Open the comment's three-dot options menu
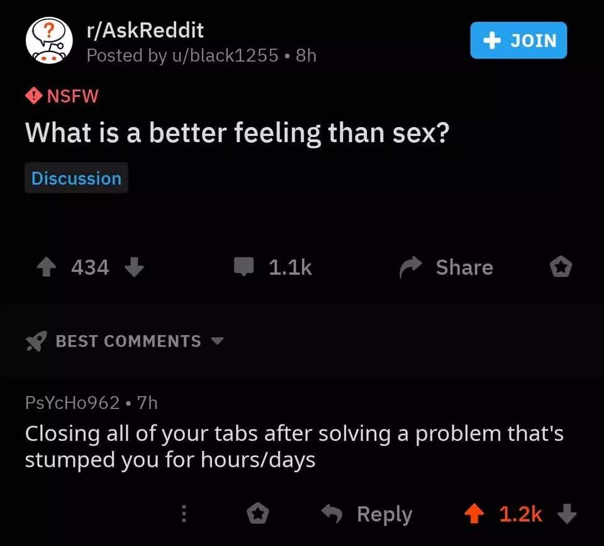This screenshot has height=546, width=604. [184, 515]
